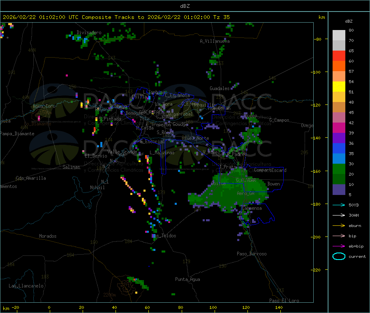Click the 'A_Villanueva' map label

215,41
